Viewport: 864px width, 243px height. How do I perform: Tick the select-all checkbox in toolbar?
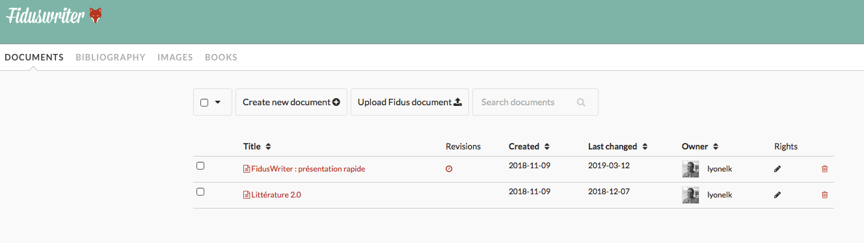click(x=204, y=103)
